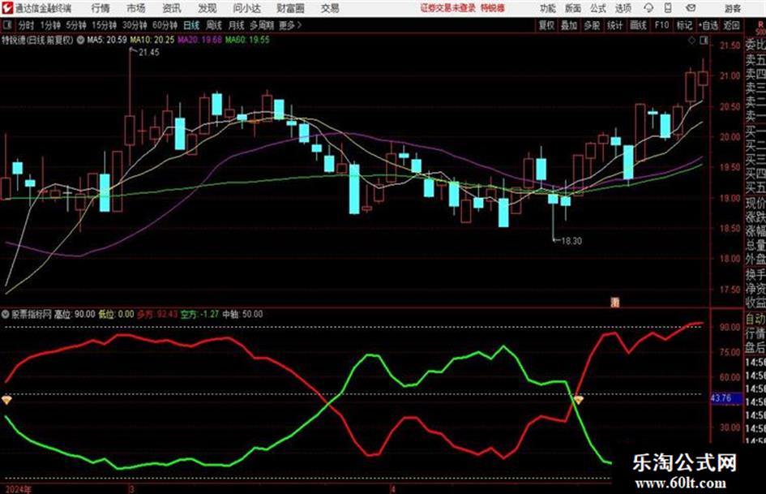Click the gem marker at the line crossover
Screen dimensions: 766x494
(x=579, y=400)
